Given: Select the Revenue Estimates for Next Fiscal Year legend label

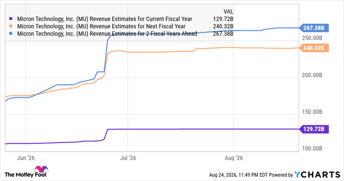Looking at the screenshot, I should tap(101, 26).
